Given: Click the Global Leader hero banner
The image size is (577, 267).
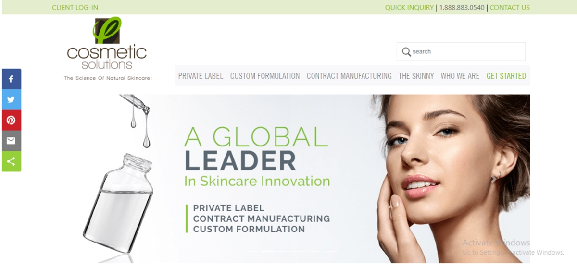Looking at the screenshot, I should pyautogui.click(x=304, y=178).
